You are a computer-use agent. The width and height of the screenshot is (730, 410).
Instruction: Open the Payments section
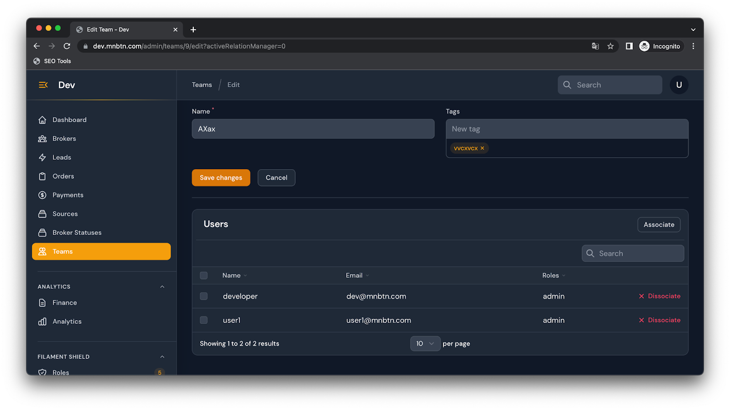point(101,195)
